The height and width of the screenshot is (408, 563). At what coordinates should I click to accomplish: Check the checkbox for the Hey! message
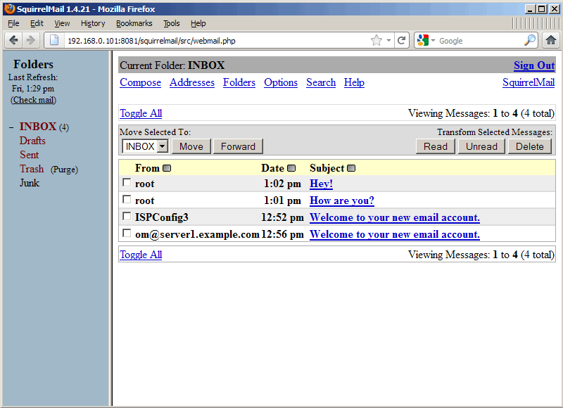tap(127, 182)
